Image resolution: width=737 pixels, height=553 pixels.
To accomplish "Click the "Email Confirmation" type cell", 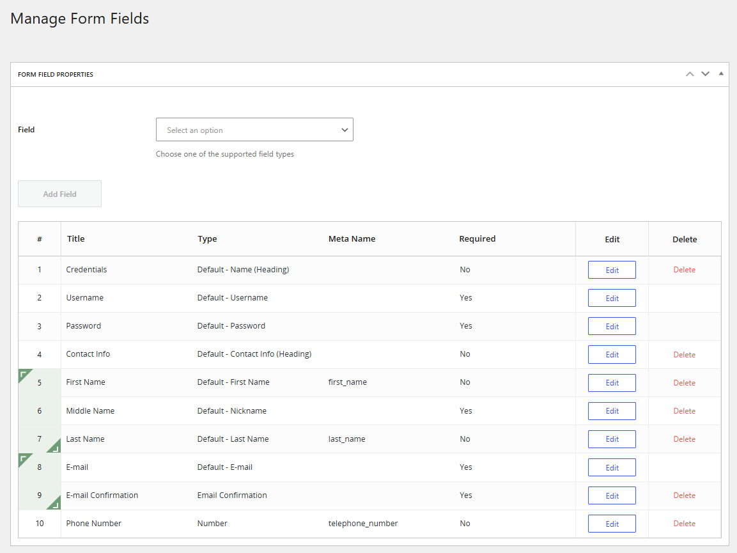I will click(232, 495).
